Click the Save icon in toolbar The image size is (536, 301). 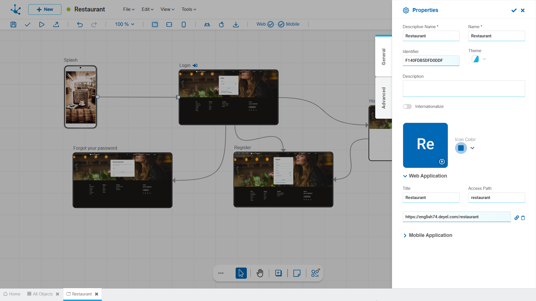[13, 25]
